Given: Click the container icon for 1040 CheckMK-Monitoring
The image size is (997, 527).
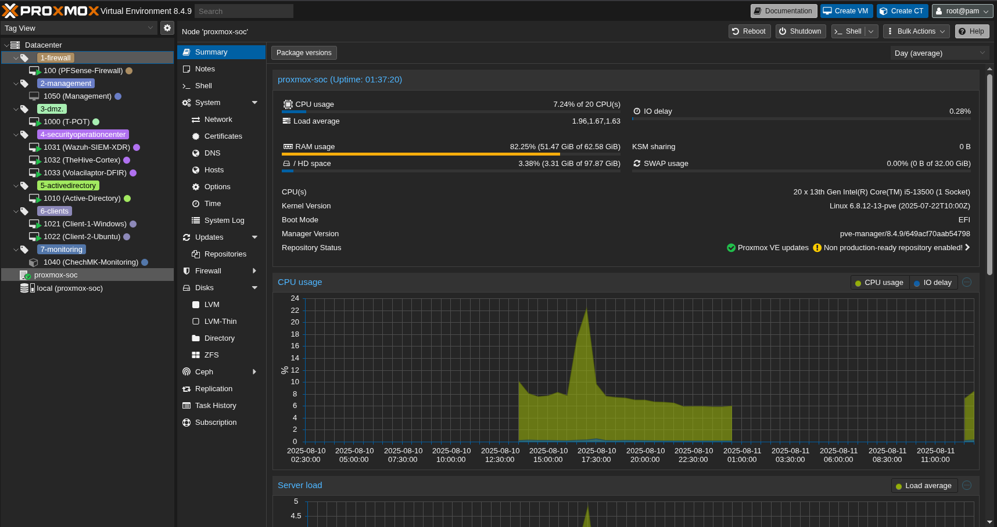Looking at the screenshot, I should 34,262.
